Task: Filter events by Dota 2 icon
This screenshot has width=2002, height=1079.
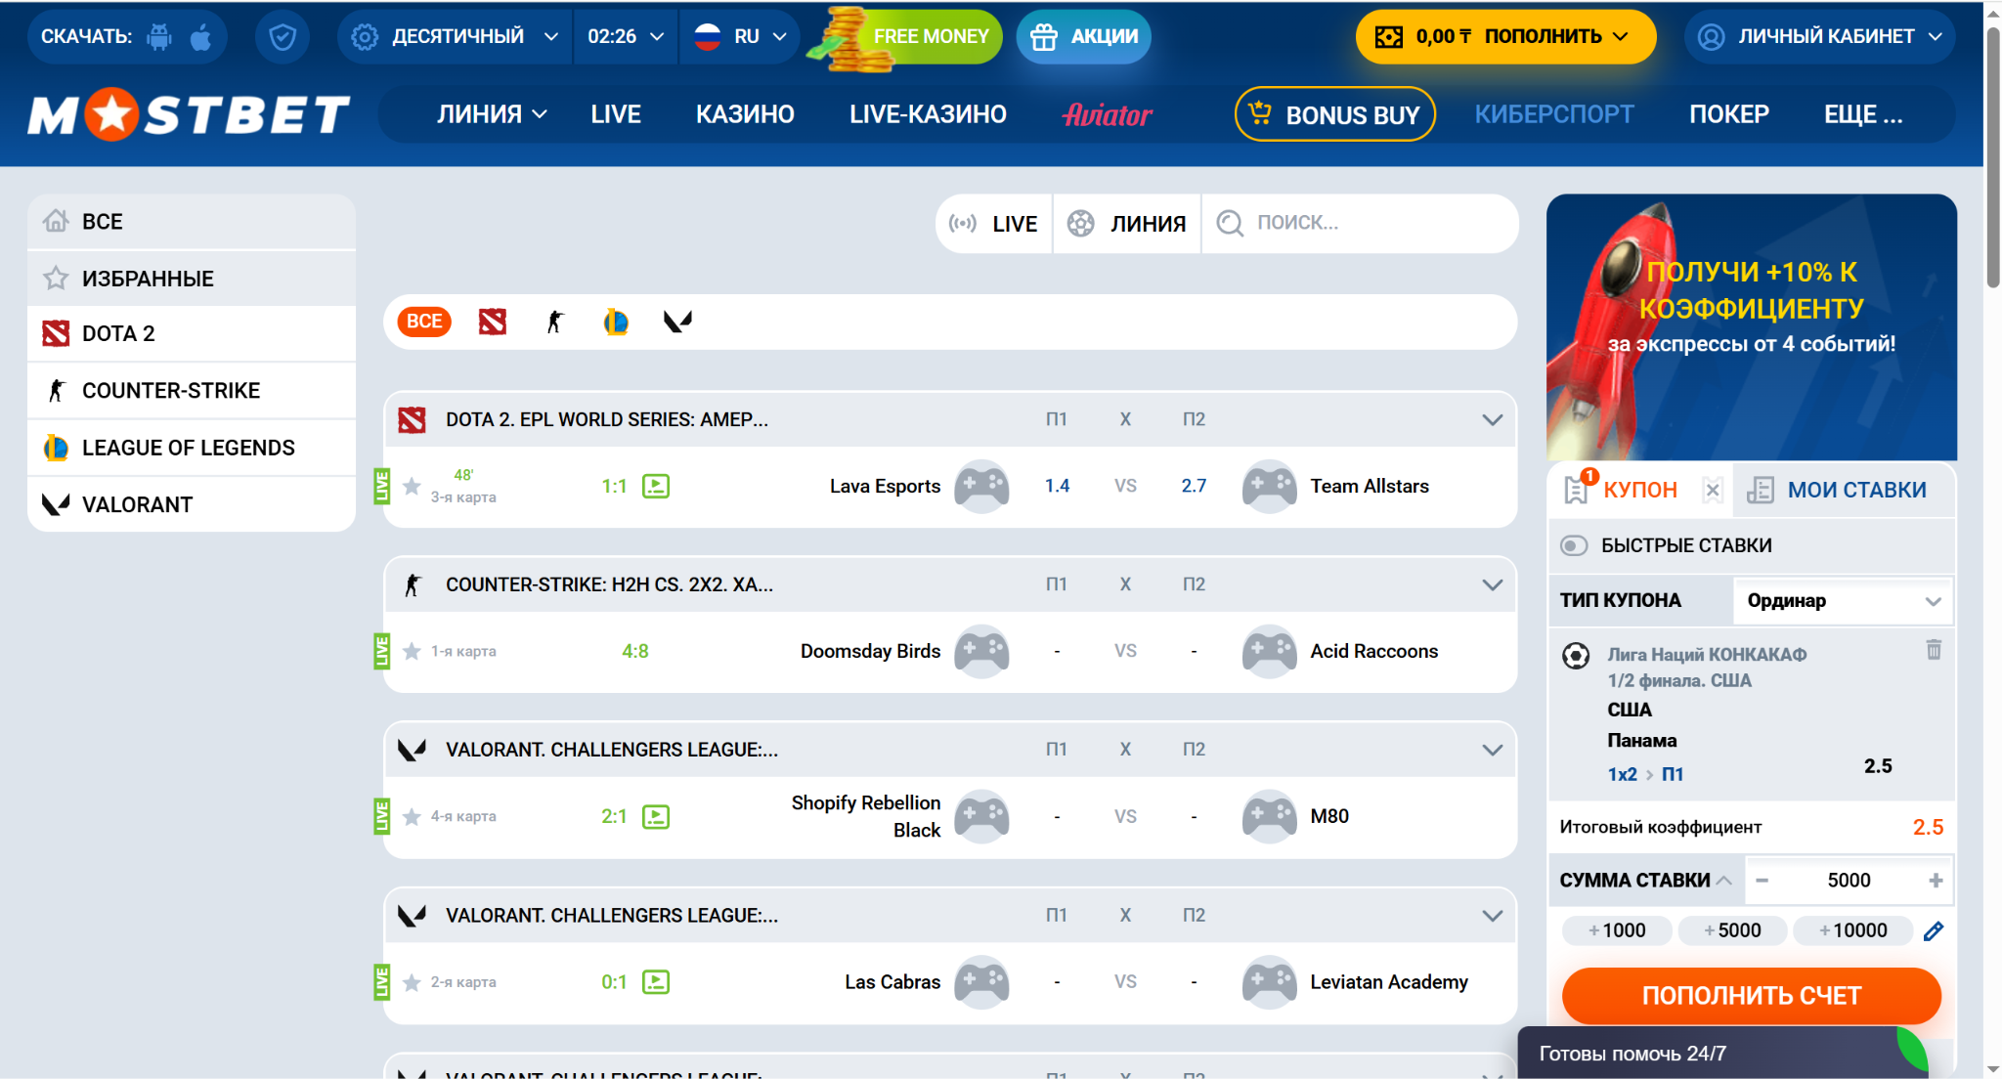Action: point(493,322)
